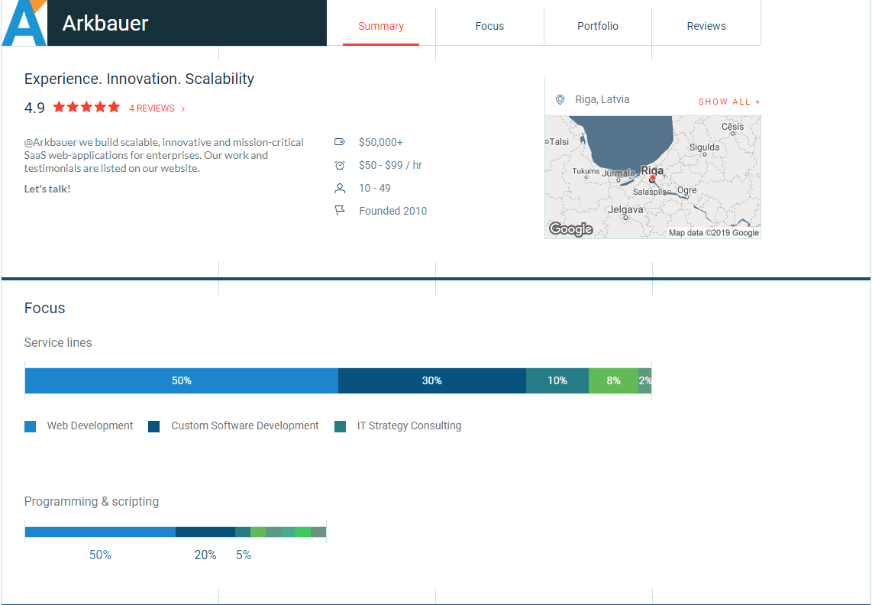The height and width of the screenshot is (605, 872).
Task: Select the 10% service line segment
Action: pyautogui.click(x=557, y=380)
